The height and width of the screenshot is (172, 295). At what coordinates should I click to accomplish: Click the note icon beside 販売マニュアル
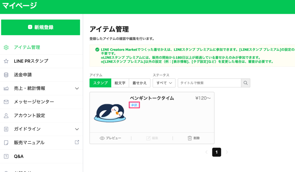point(6,143)
